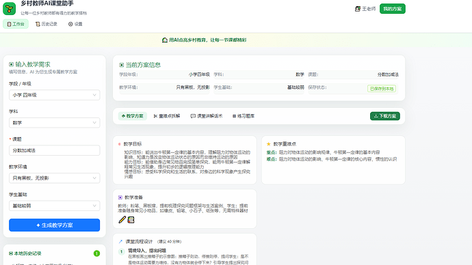Click the green count badge in 本地历史记录
The image size is (472, 265).
tap(96, 253)
